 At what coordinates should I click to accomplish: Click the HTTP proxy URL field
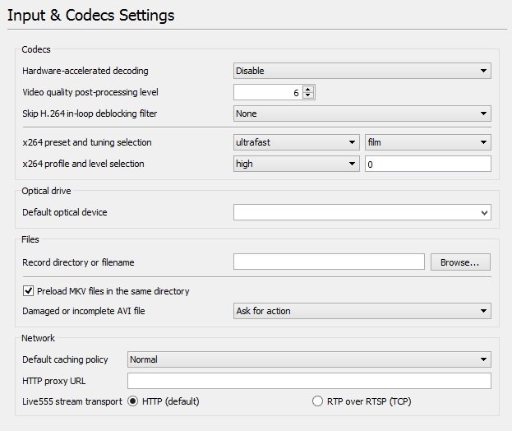coord(309,381)
